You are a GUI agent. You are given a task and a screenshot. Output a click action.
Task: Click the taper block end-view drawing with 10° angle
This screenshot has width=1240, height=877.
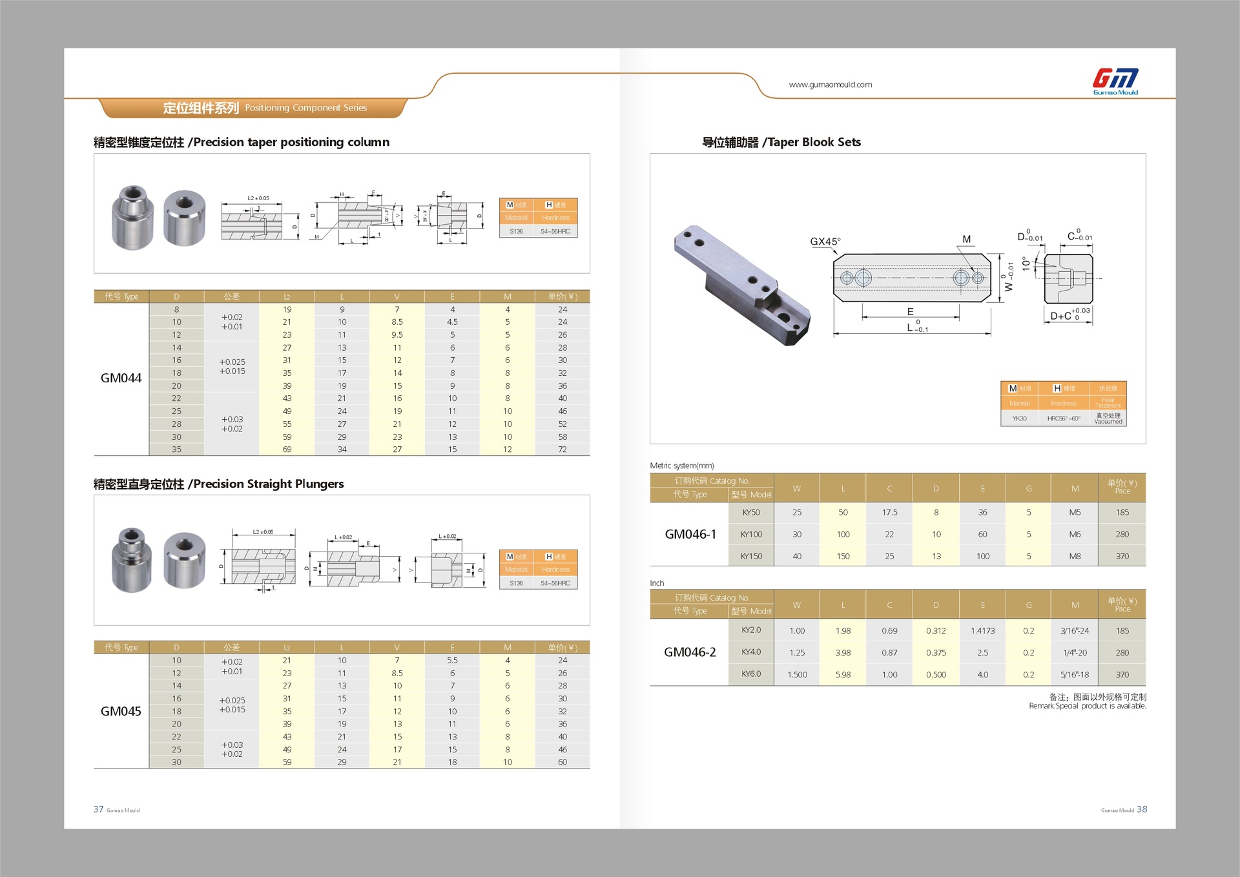pos(1068,278)
